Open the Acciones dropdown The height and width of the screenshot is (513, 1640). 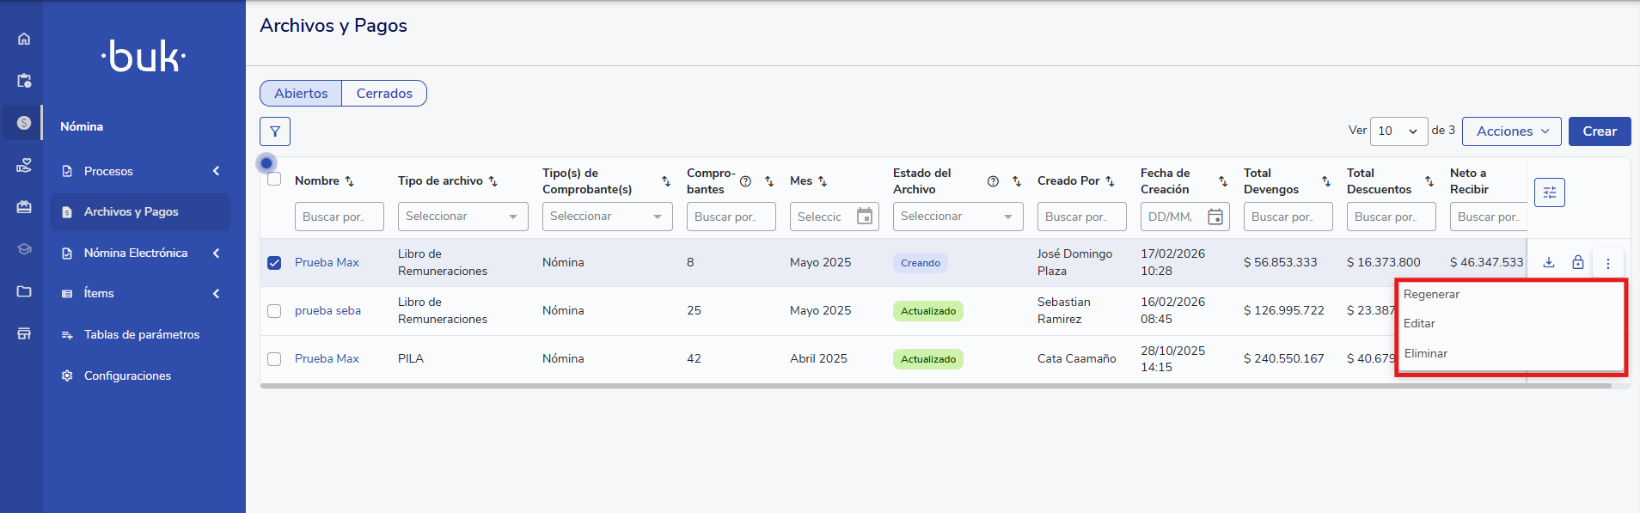tap(1511, 131)
